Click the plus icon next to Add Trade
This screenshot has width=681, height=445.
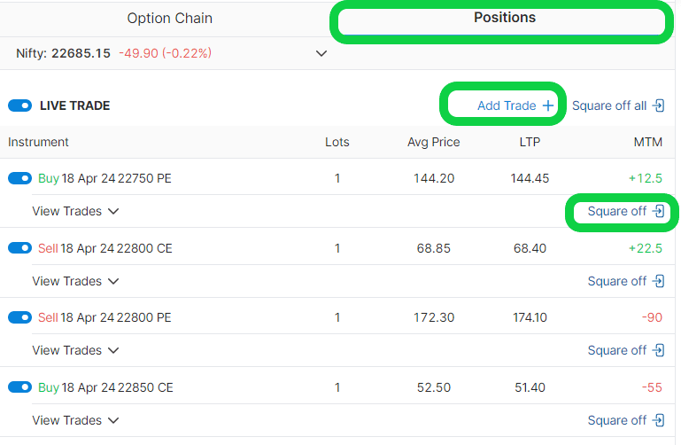(548, 105)
